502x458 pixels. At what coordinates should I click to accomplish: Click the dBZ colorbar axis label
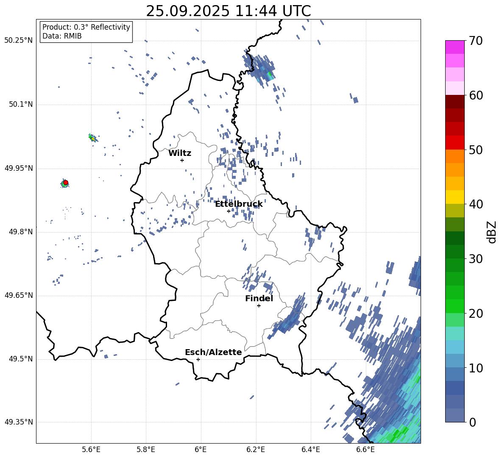tap(491, 232)
